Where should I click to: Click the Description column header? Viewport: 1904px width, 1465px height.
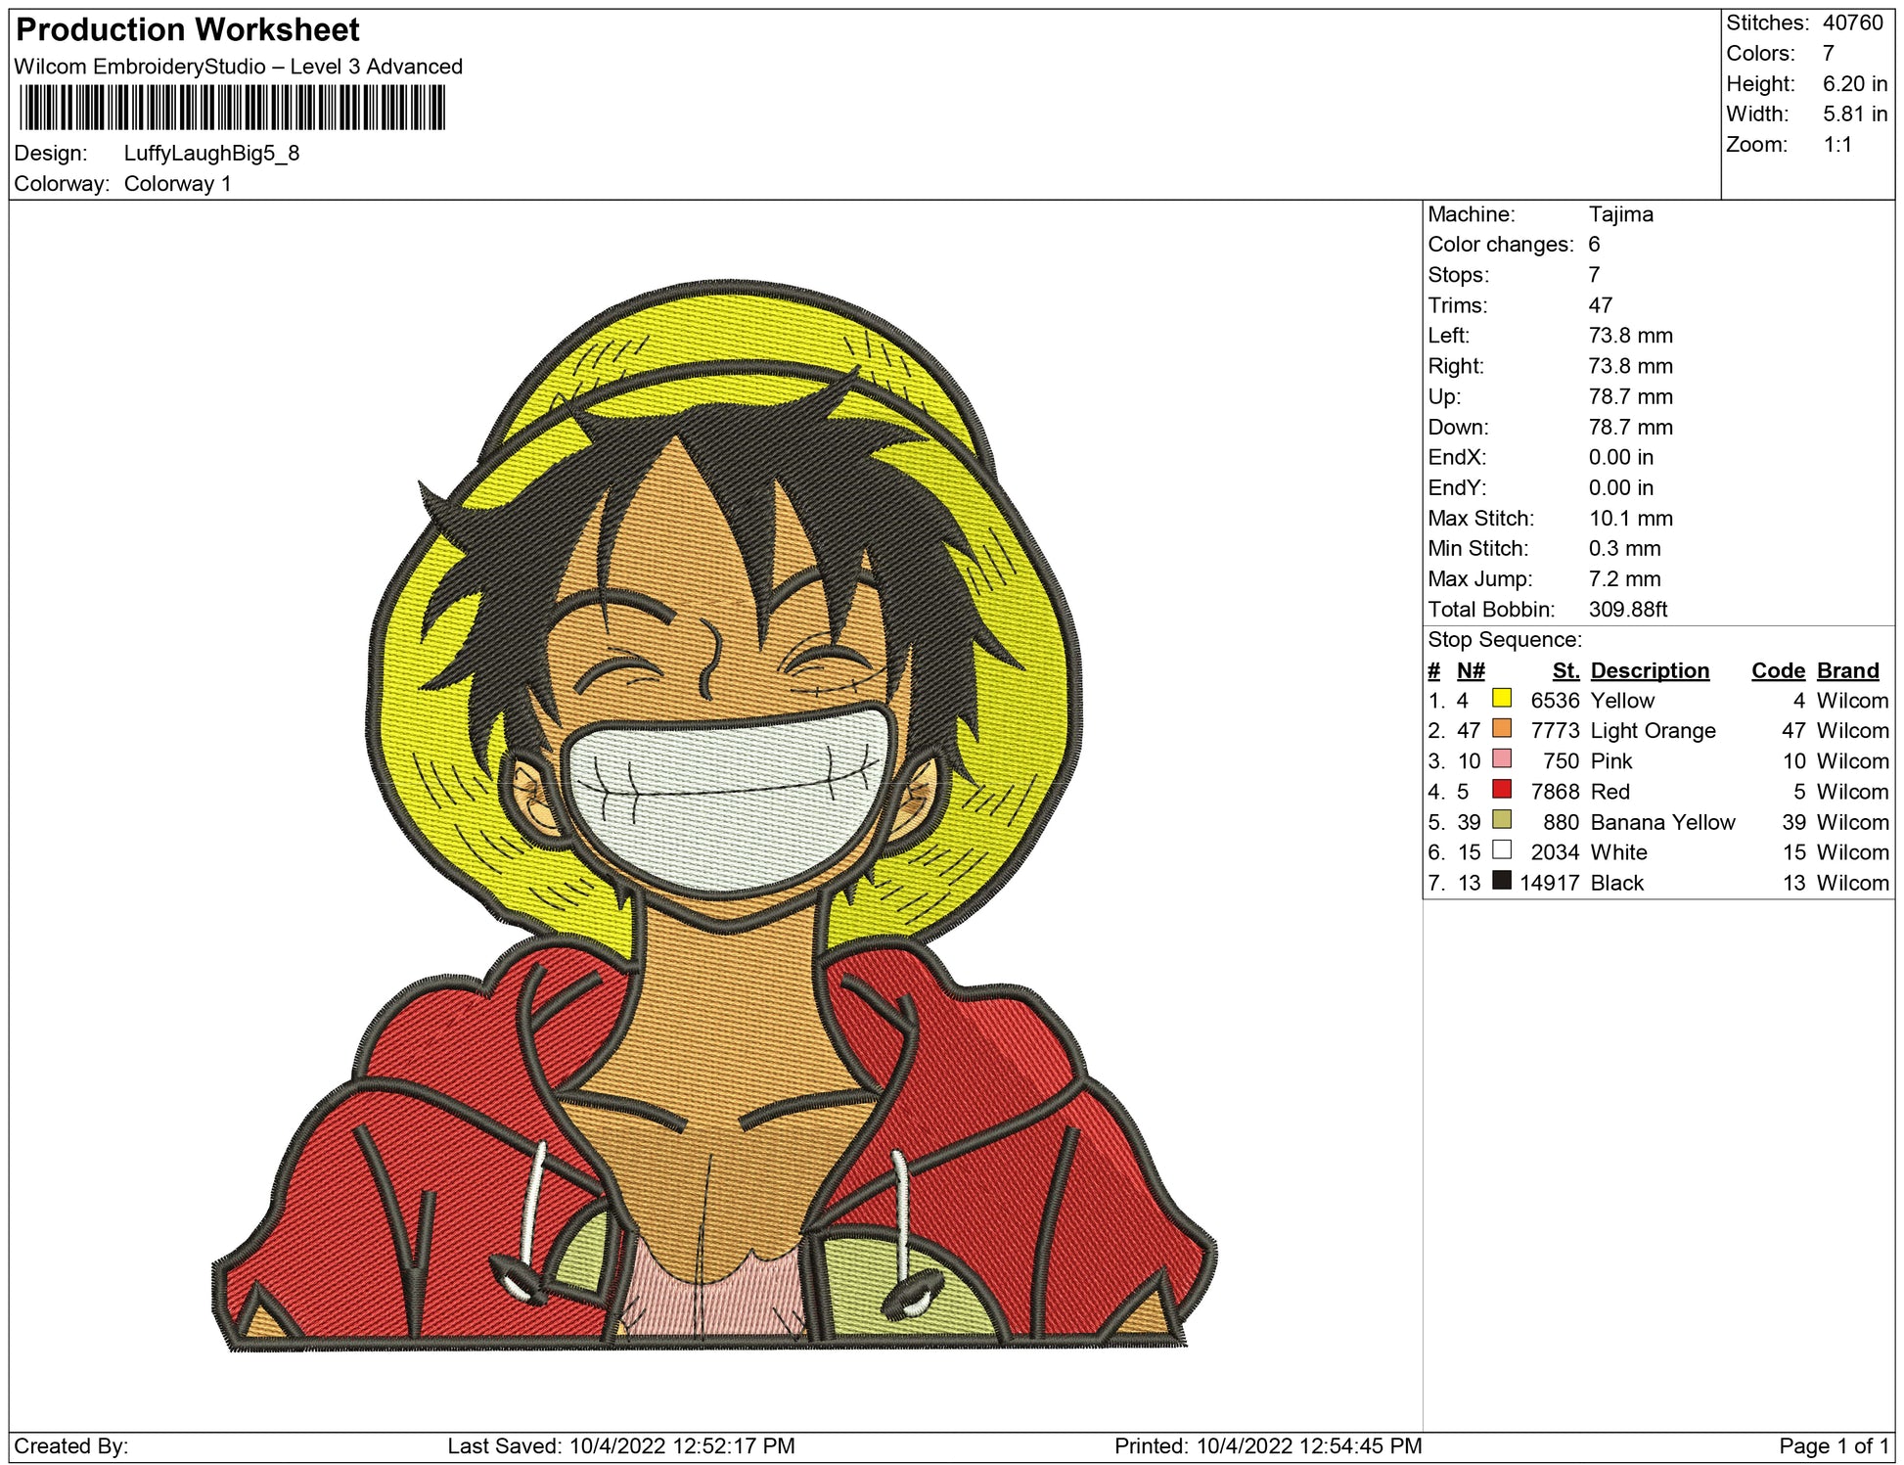[x=1649, y=670]
